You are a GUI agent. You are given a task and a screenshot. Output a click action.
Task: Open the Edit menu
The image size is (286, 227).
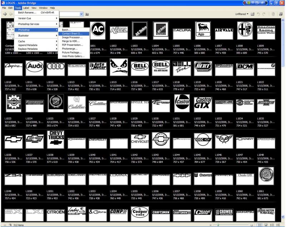click(10, 8)
